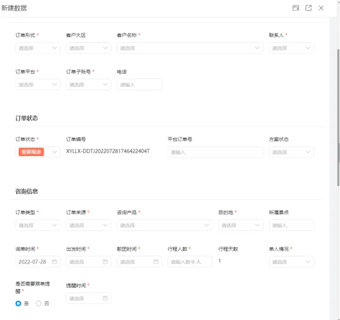Click the 提醒时间 date field
Screen dimensions: 340x320
(89, 298)
